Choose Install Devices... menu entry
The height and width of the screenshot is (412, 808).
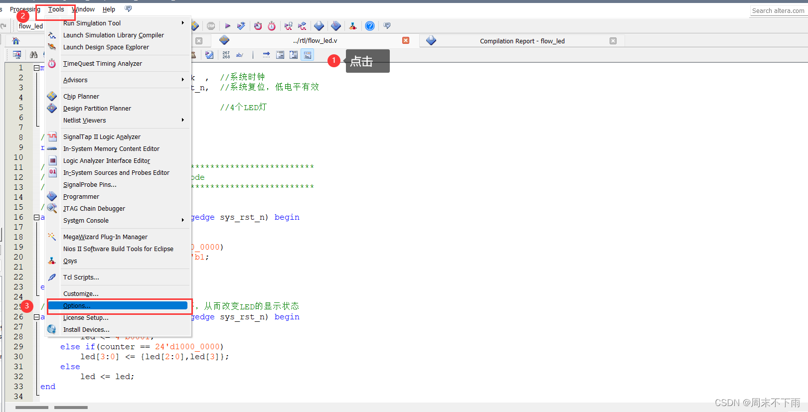(x=118, y=329)
